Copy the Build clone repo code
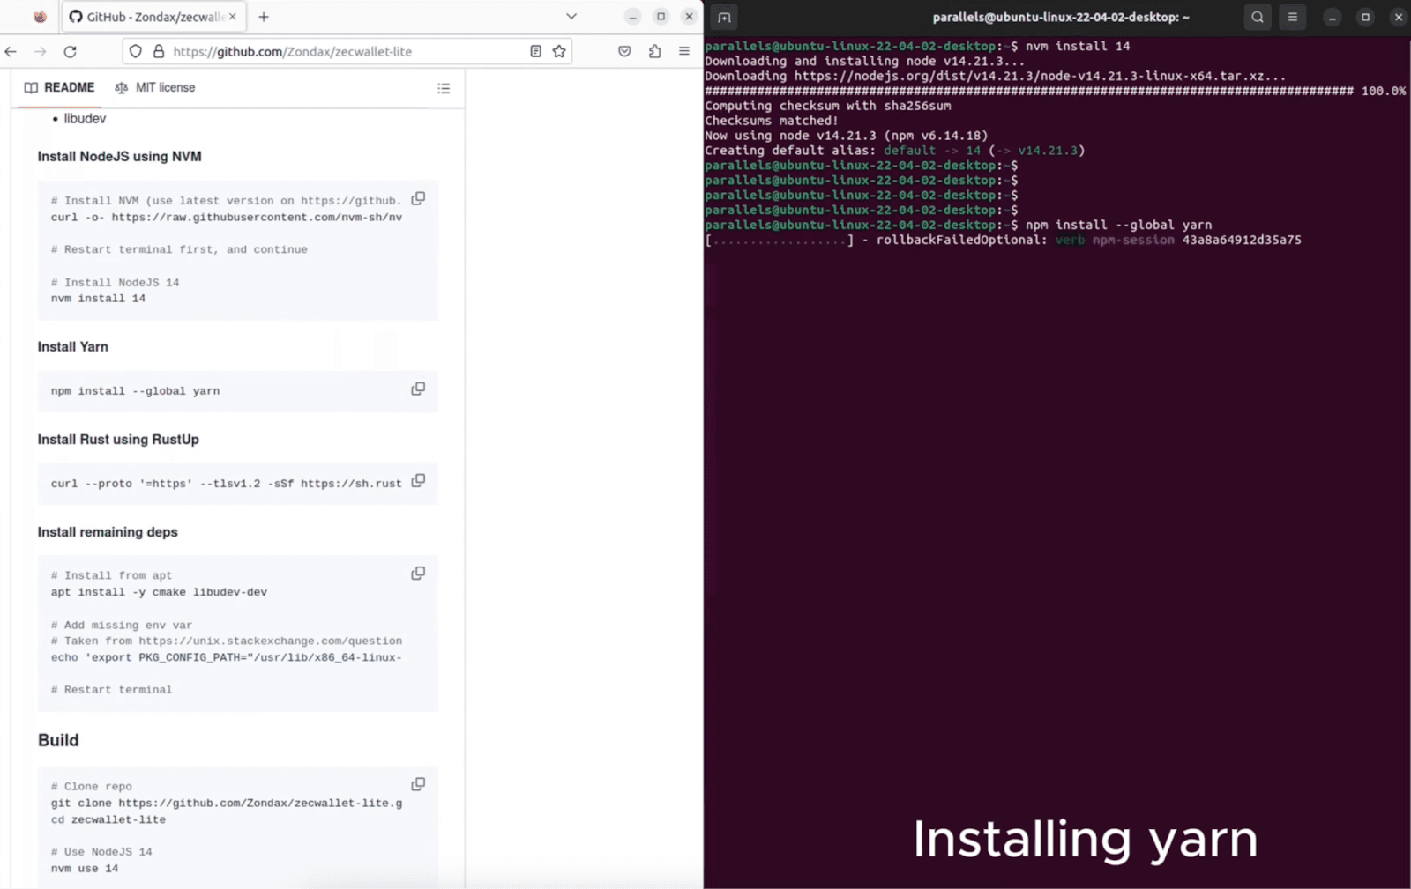This screenshot has height=889, width=1411. click(x=418, y=784)
